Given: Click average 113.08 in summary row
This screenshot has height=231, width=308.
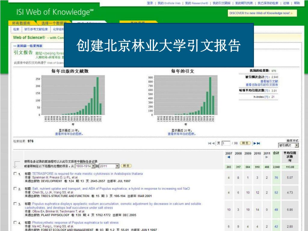Looking at the screenshot, I should (290, 167).
